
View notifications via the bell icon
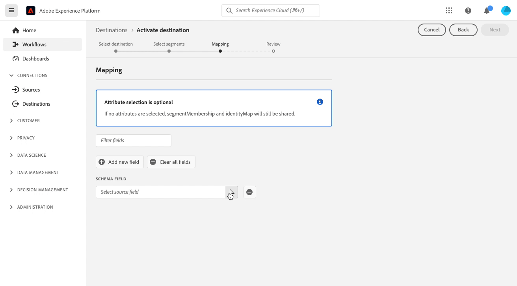click(x=487, y=11)
